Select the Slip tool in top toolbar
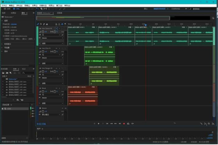 coord(45,9)
